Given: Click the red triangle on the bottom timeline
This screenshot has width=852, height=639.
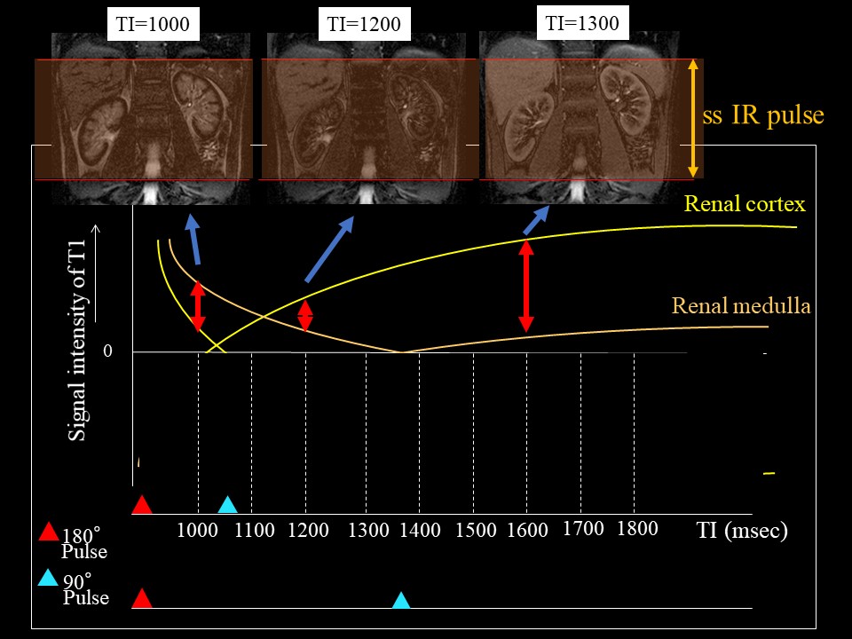Looking at the screenshot, I should (142, 599).
